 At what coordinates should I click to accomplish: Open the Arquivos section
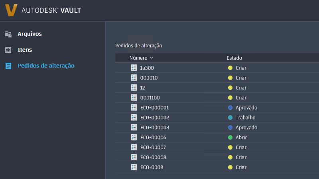click(x=30, y=34)
